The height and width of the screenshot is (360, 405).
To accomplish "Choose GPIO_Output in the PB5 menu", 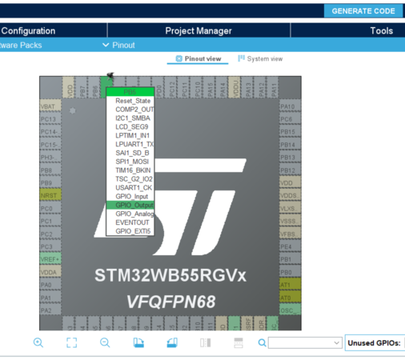I will (130, 205).
